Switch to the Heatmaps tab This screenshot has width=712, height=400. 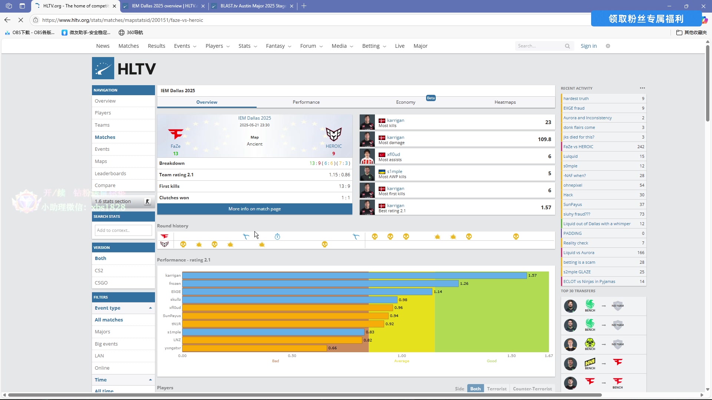[505, 102]
